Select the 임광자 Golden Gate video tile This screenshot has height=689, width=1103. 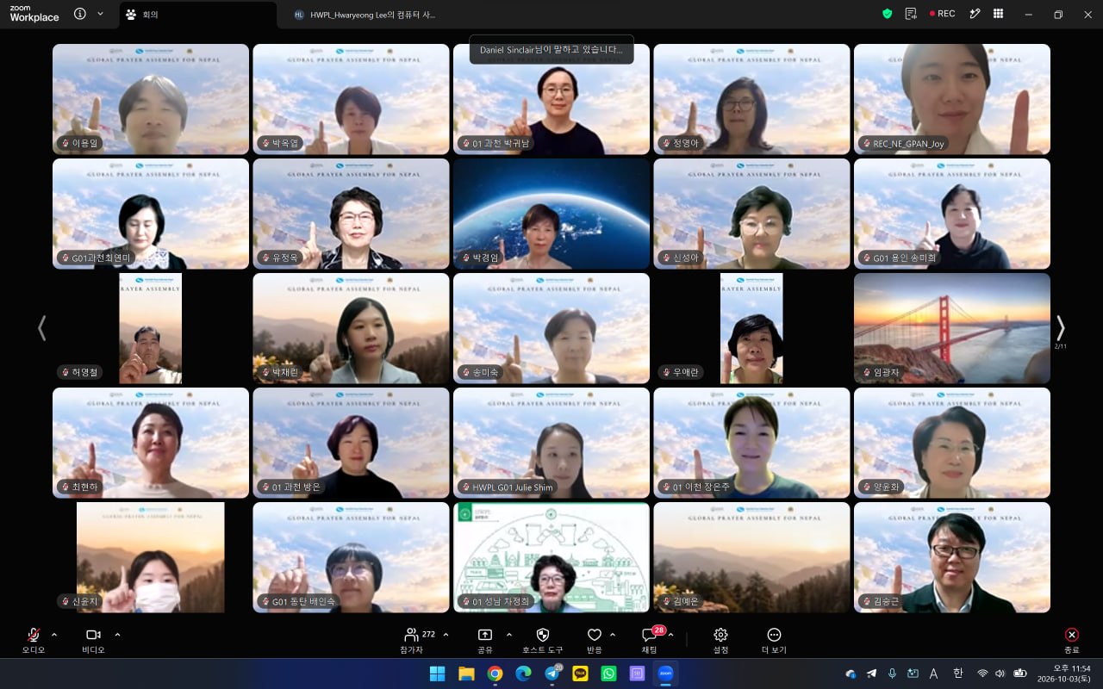coord(952,328)
